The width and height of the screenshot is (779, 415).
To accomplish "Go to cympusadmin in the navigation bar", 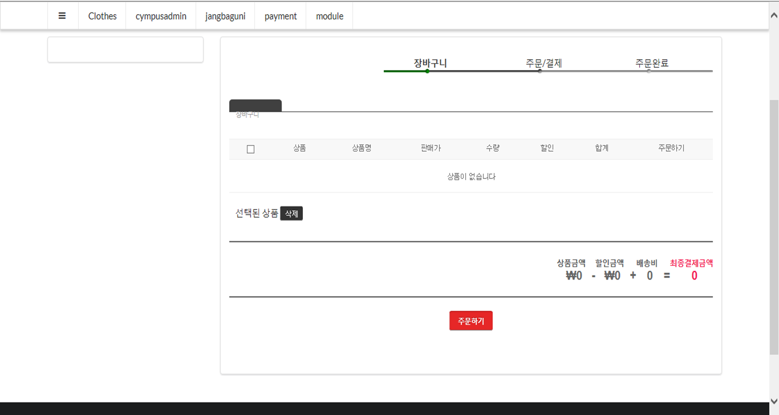I will pyautogui.click(x=161, y=16).
